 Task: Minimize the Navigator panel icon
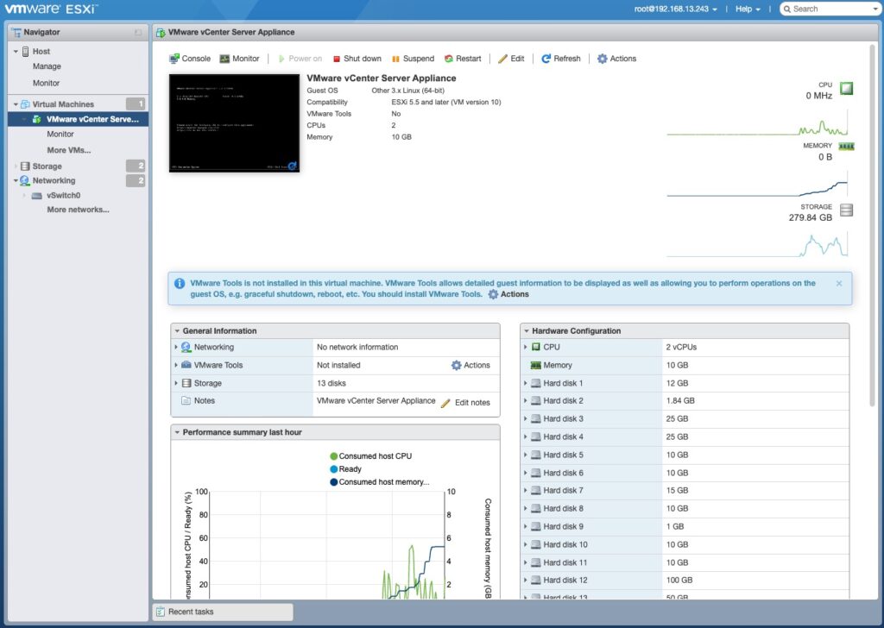(x=138, y=32)
